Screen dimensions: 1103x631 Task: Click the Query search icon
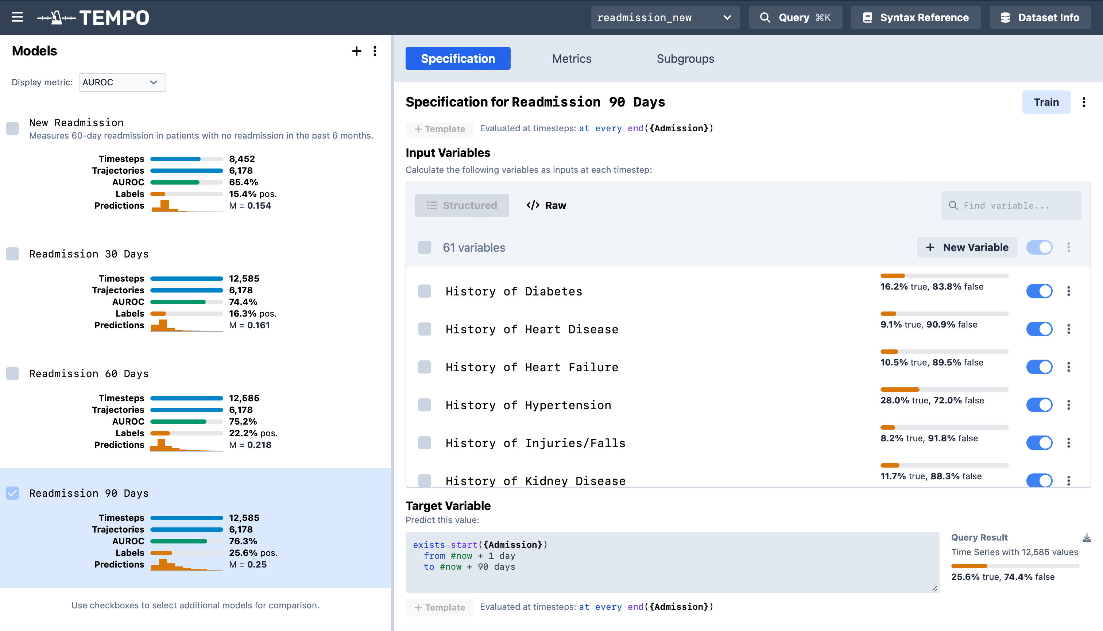765,18
